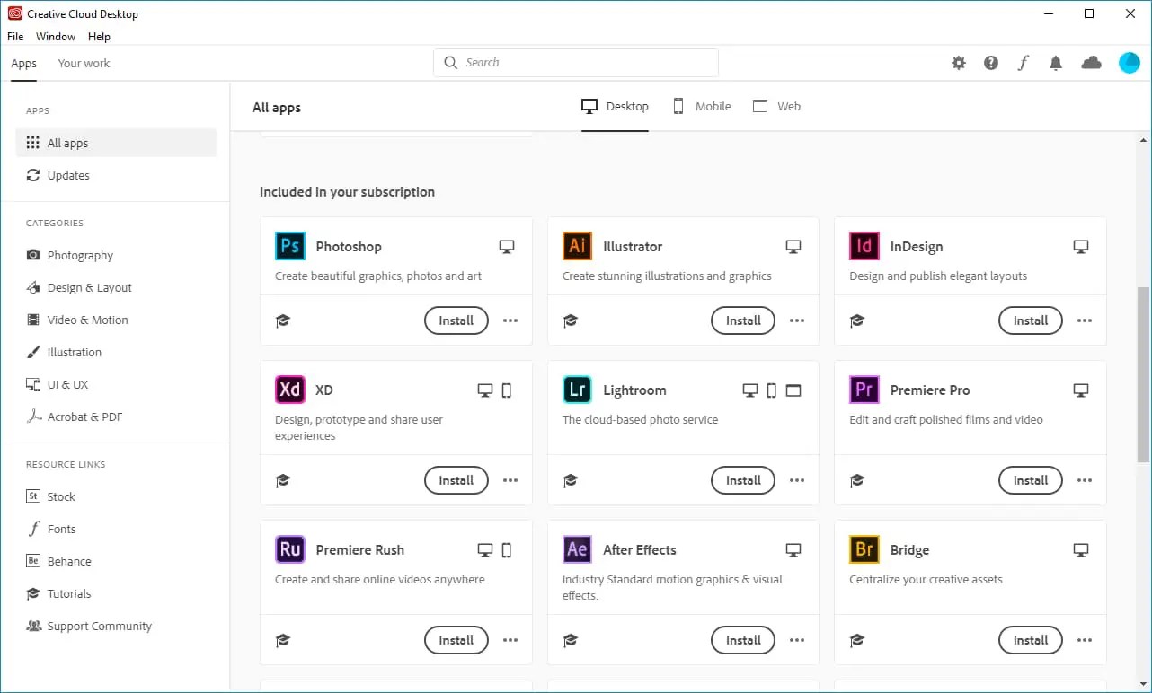This screenshot has width=1152, height=693.
Task: Open the fonts f icon in top bar
Action: click(1024, 63)
